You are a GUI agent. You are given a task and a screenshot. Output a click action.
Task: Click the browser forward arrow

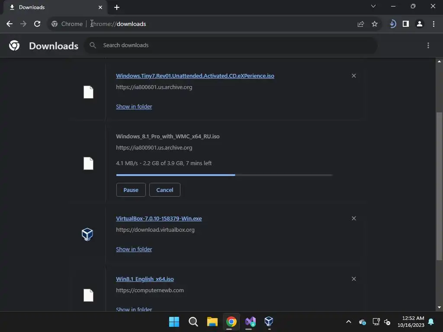point(23,24)
